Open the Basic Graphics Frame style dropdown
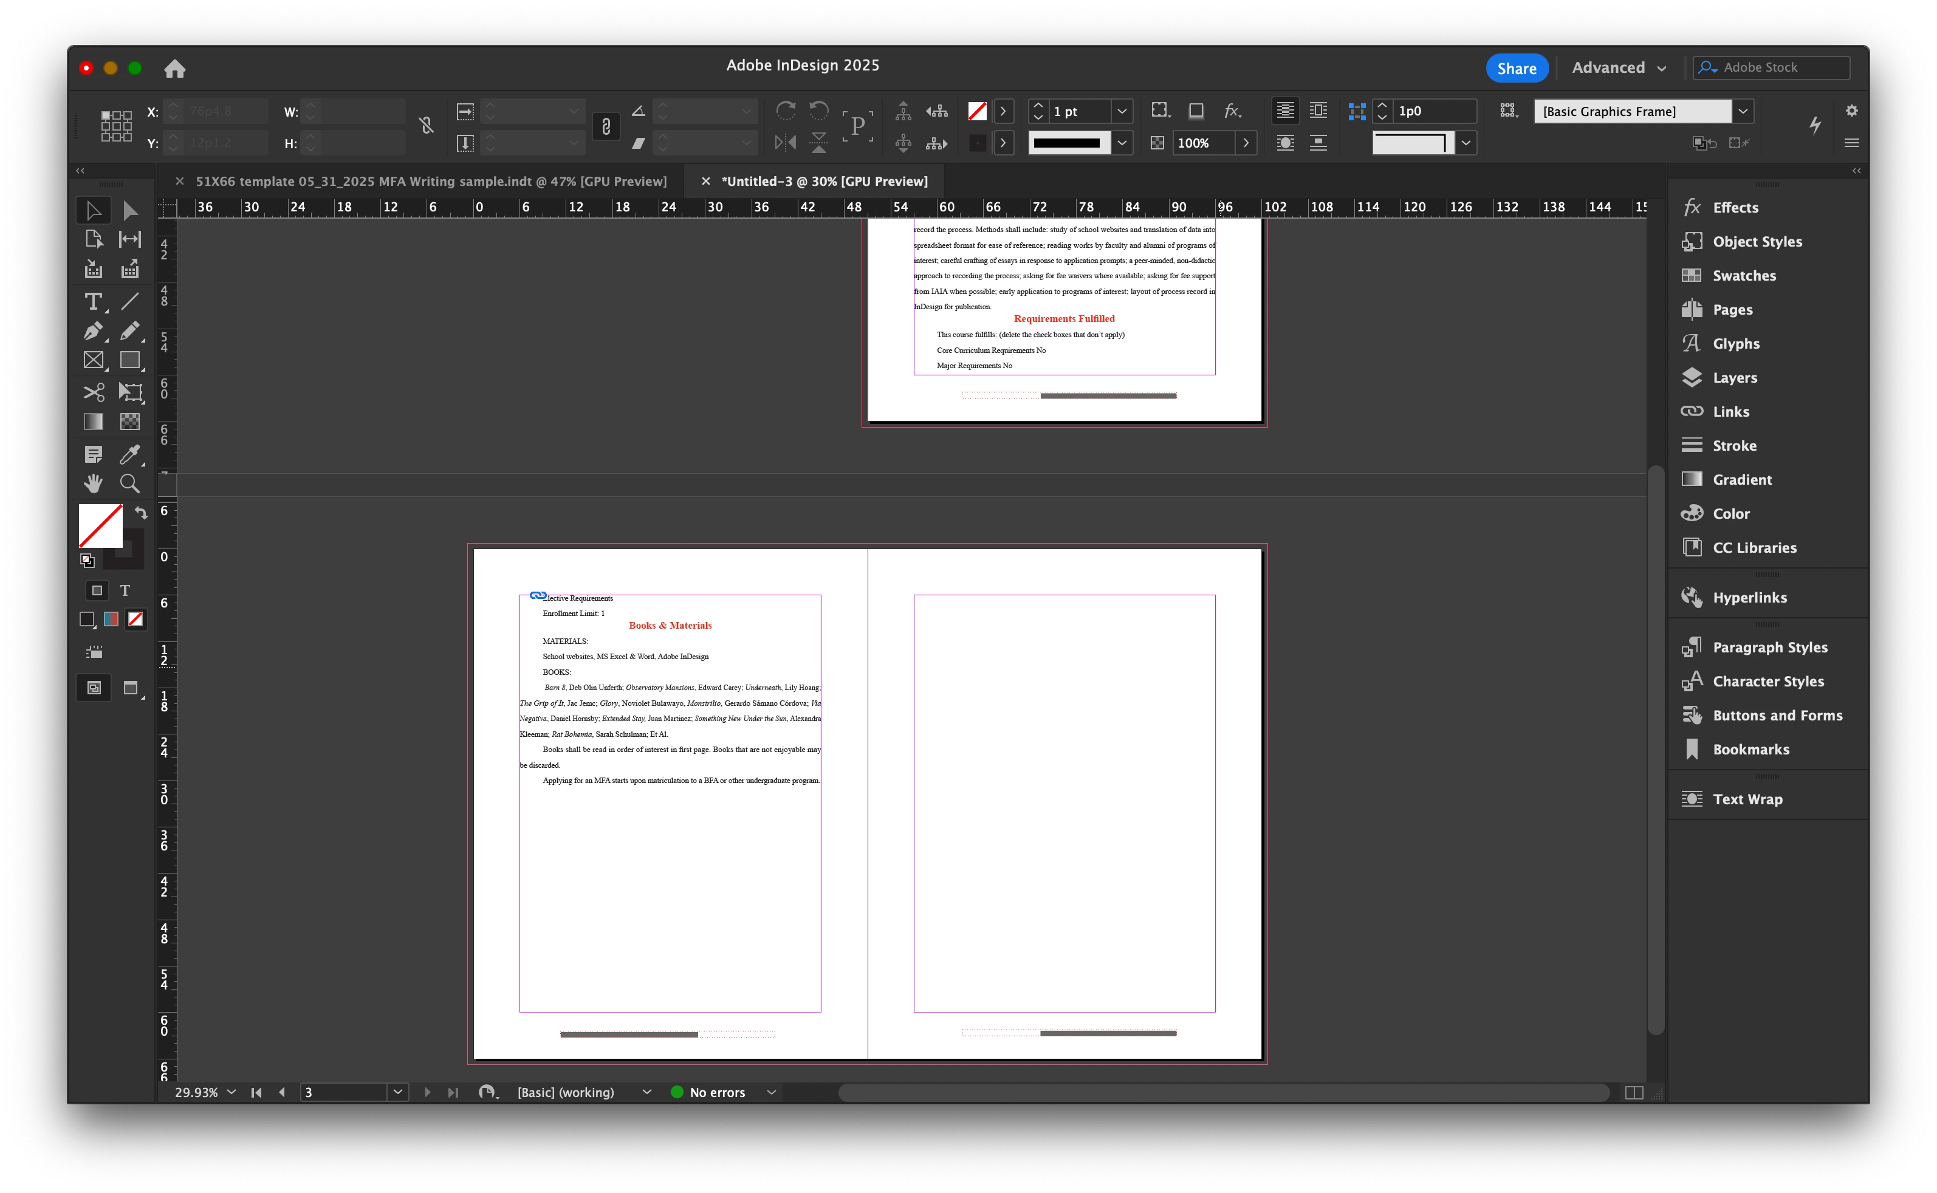Image resolution: width=1937 pixels, height=1193 pixels. [x=1743, y=111]
